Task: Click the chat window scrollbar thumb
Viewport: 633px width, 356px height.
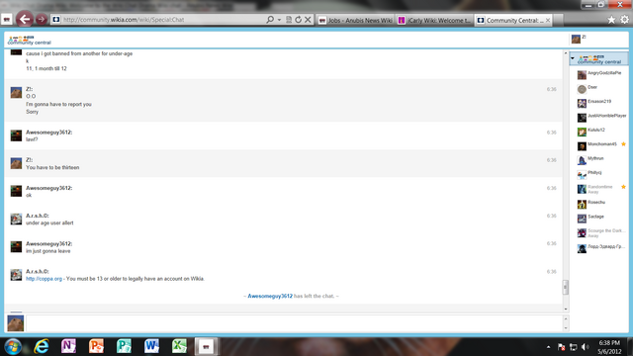Action: pos(566,288)
